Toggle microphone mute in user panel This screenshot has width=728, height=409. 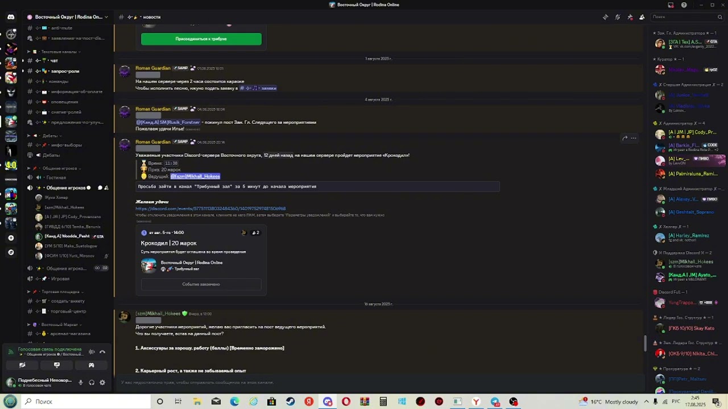point(80,382)
